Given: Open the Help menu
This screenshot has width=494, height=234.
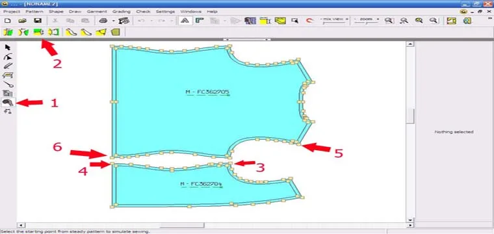Looking at the screenshot, I should pyautogui.click(x=212, y=12).
